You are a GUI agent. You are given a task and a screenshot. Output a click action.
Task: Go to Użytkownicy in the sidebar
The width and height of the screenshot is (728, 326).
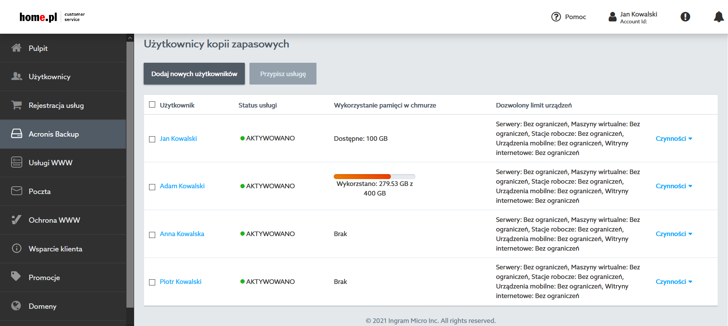pos(63,77)
